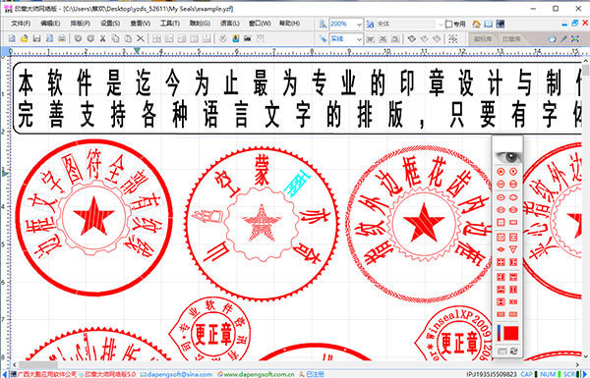
Task: Switch to the first library tab
Action: pyautogui.click(x=483, y=38)
